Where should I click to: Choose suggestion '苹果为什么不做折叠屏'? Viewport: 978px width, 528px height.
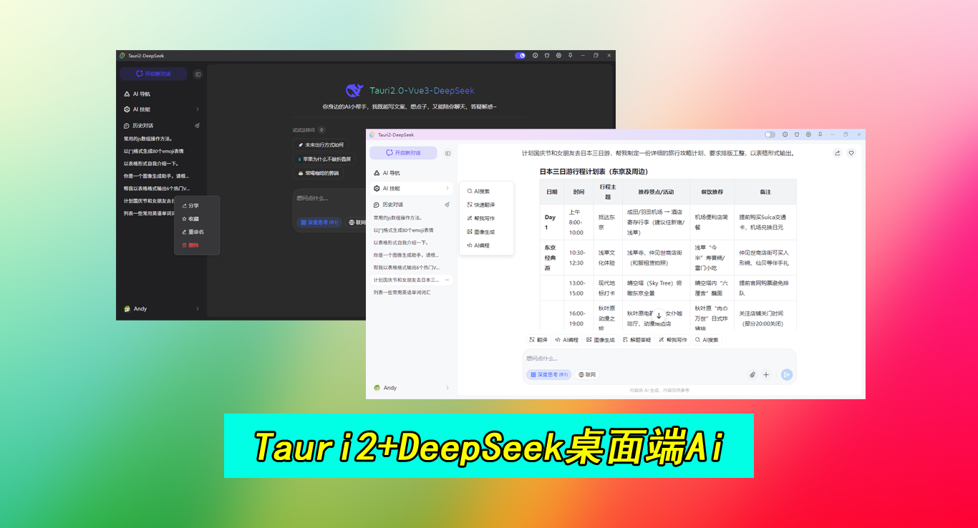click(324, 159)
